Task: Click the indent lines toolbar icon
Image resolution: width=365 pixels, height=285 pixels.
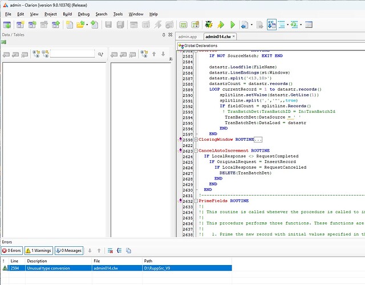Action: click(282, 25)
